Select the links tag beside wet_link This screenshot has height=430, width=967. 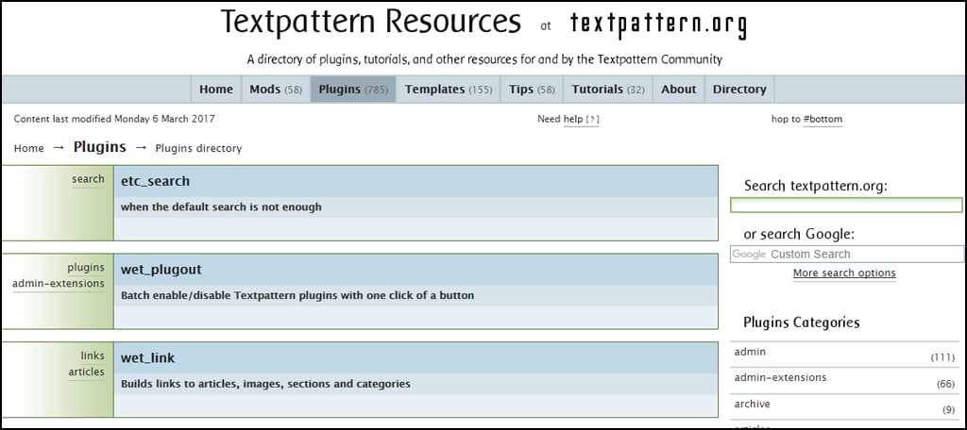coord(93,356)
